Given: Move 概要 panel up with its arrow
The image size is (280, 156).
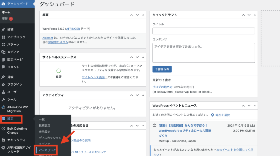Looking at the screenshot, I should tap(132, 15).
